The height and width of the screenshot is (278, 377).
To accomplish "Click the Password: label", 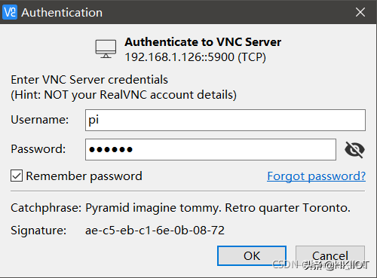I will (38, 149).
